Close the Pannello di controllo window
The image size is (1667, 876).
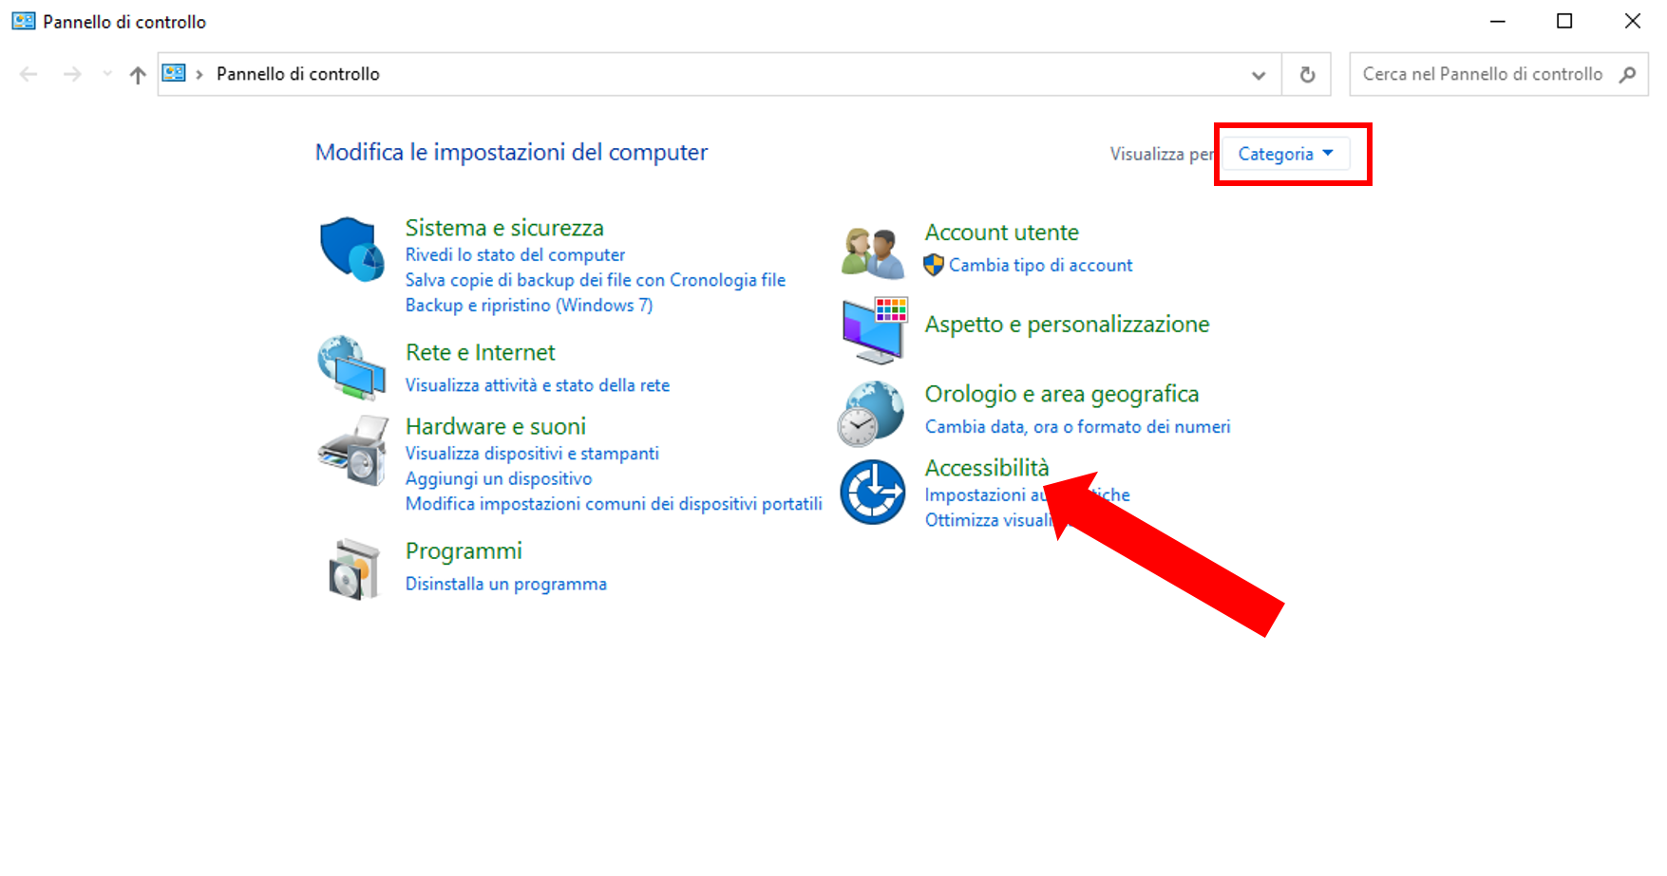(1633, 21)
